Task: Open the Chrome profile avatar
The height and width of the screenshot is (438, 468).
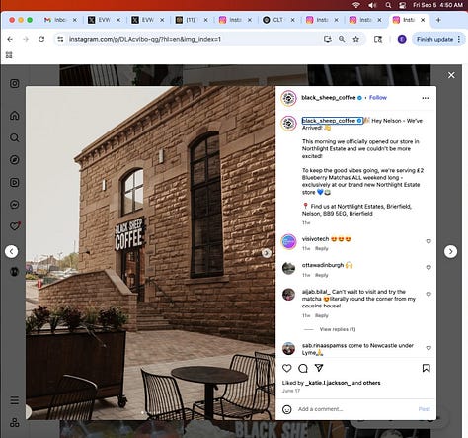Action: (402, 39)
